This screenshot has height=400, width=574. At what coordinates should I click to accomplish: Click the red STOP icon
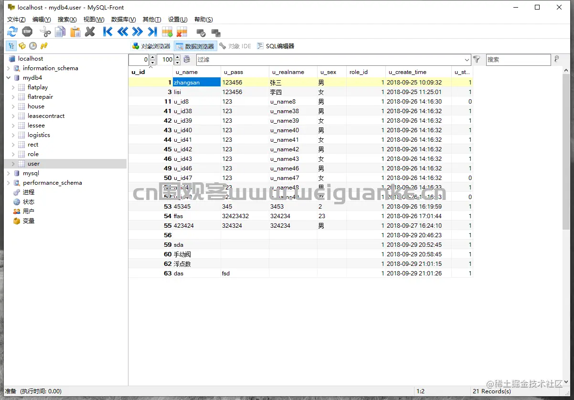coord(27,32)
